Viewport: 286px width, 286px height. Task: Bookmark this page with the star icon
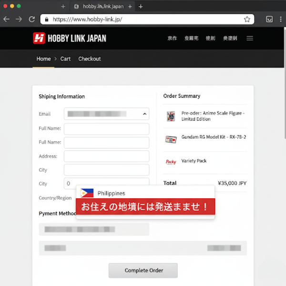(247, 19)
